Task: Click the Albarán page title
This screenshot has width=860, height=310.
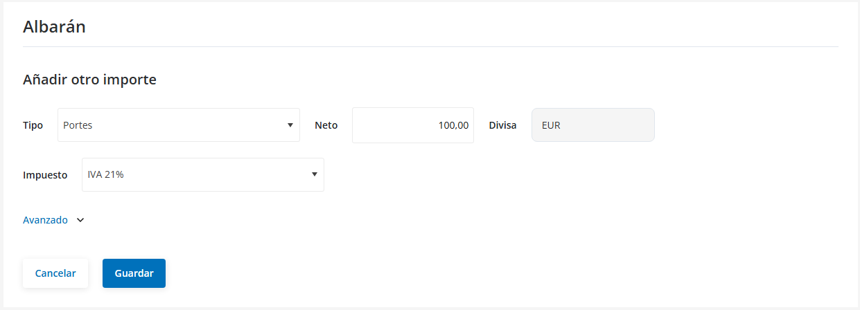Action: tap(54, 26)
